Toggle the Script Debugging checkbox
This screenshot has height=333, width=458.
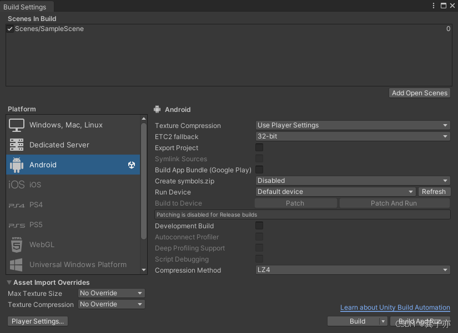(x=259, y=259)
